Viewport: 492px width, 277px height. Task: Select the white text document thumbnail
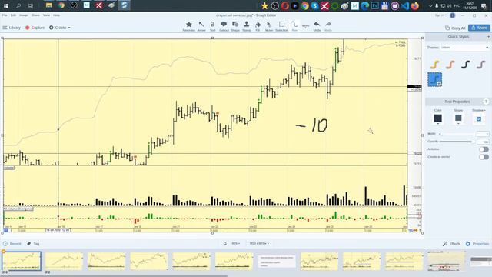click(x=277, y=262)
